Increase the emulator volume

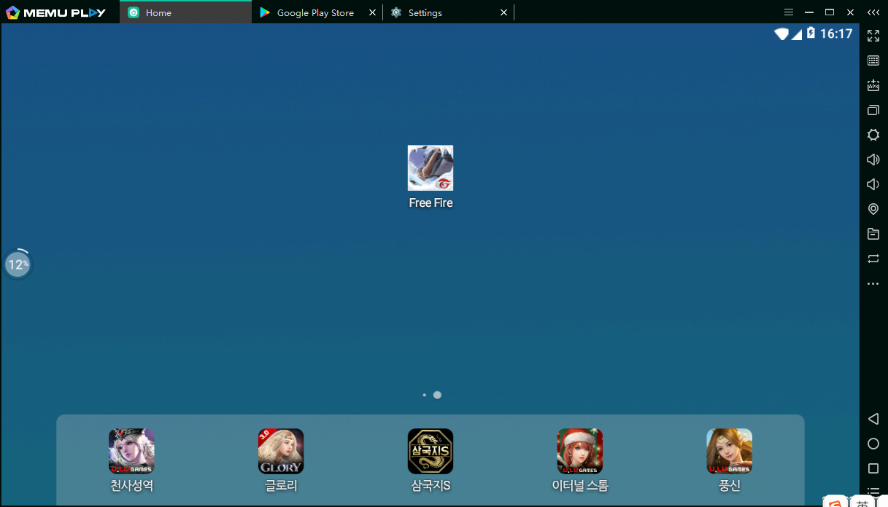click(873, 160)
